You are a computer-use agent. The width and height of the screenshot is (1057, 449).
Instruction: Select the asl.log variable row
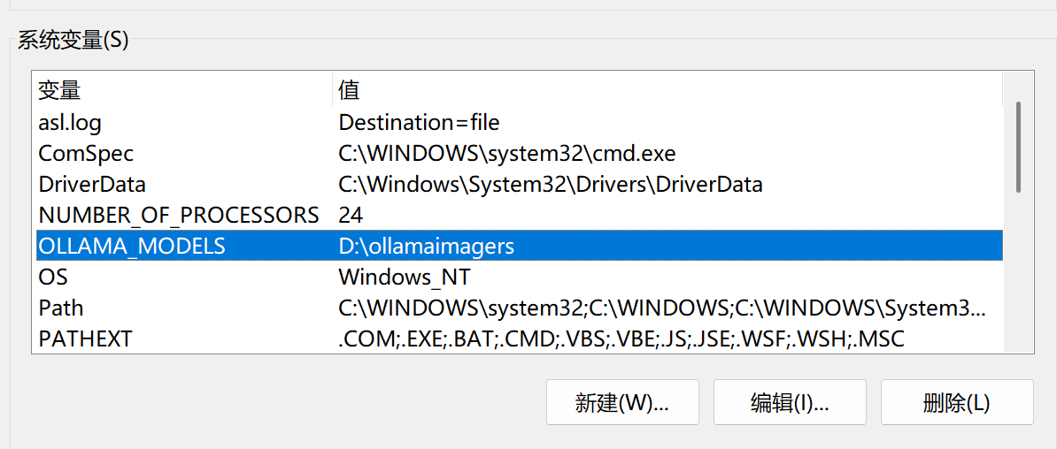519,123
